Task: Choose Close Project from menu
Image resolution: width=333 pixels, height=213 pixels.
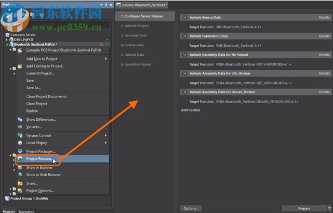Action: (37, 104)
